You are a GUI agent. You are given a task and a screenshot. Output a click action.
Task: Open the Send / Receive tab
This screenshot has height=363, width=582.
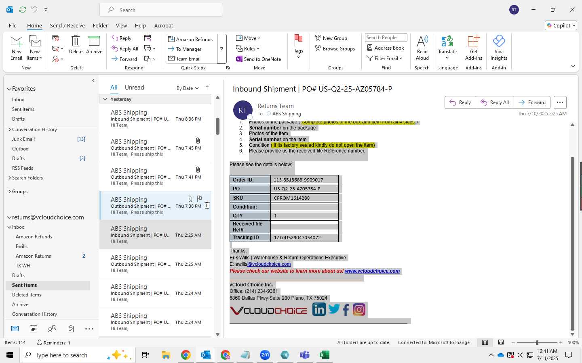(x=67, y=25)
